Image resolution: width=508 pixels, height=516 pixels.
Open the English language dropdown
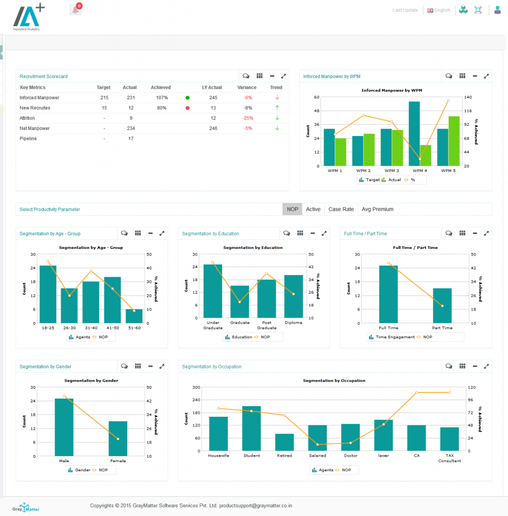(x=438, y=10)
